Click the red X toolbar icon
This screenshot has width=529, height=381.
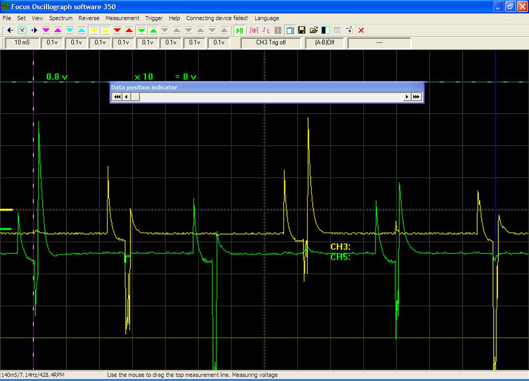[361, 30]
